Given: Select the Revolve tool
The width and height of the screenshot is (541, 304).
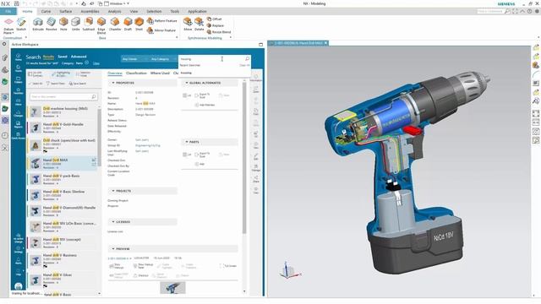Looking at the screenshot, I should tap(51, 24).
